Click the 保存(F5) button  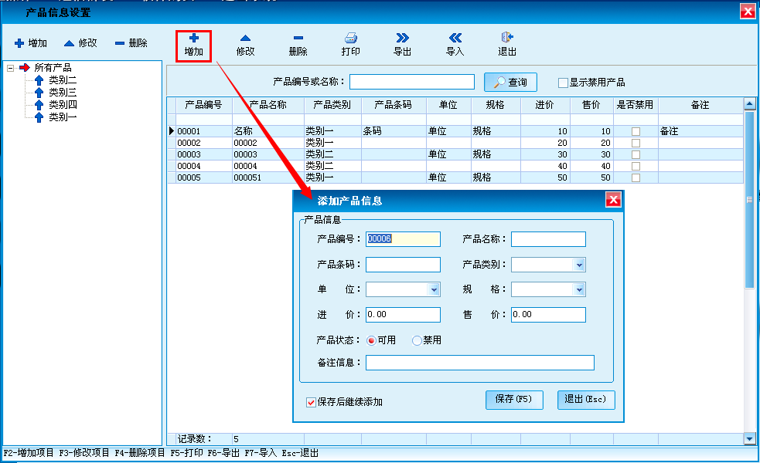click(514, 400)
